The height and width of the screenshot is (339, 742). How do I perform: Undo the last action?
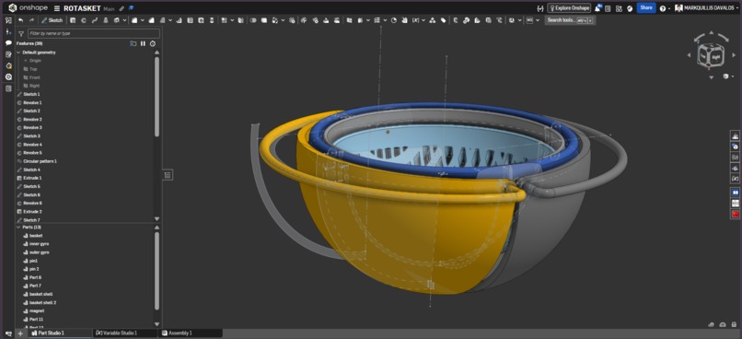(x=20, y=20)
